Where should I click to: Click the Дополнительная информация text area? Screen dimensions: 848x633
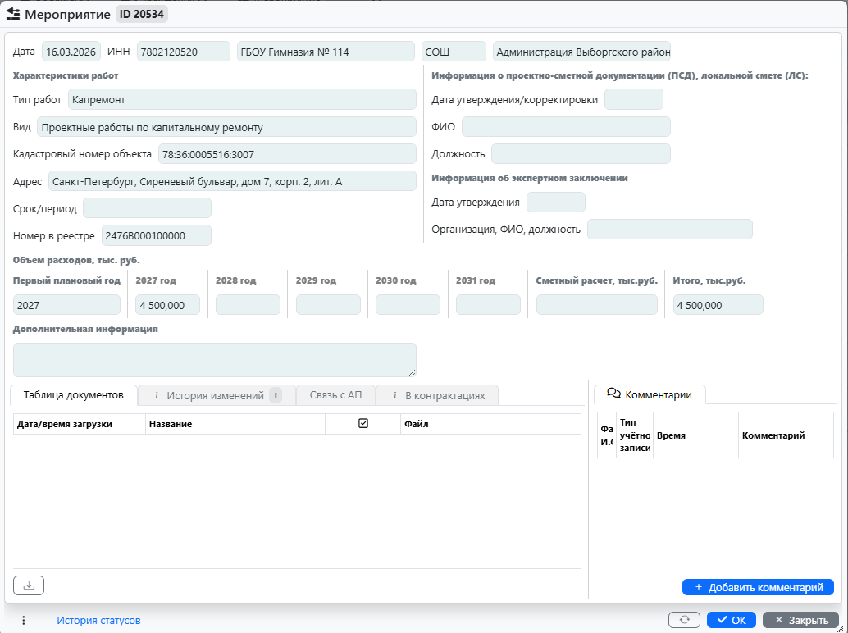pos(214,359)
